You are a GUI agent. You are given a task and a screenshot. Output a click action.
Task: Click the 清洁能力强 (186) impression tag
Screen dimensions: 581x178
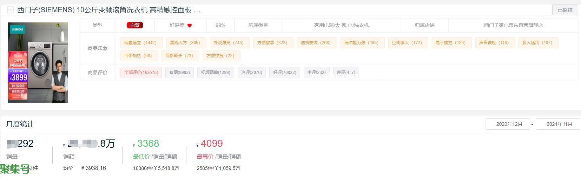point(361,43)
